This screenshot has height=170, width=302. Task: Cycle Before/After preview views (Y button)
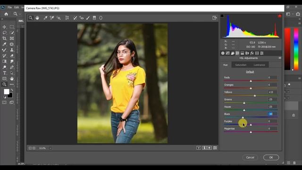[199, 148]
